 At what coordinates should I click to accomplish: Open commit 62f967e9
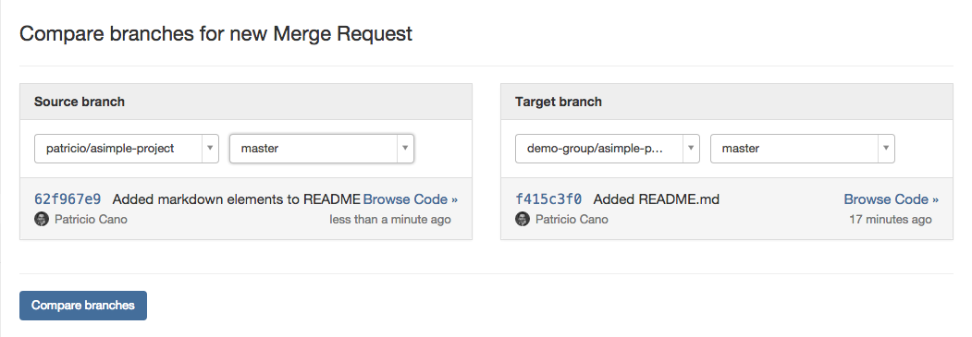(x=68, y=199)
